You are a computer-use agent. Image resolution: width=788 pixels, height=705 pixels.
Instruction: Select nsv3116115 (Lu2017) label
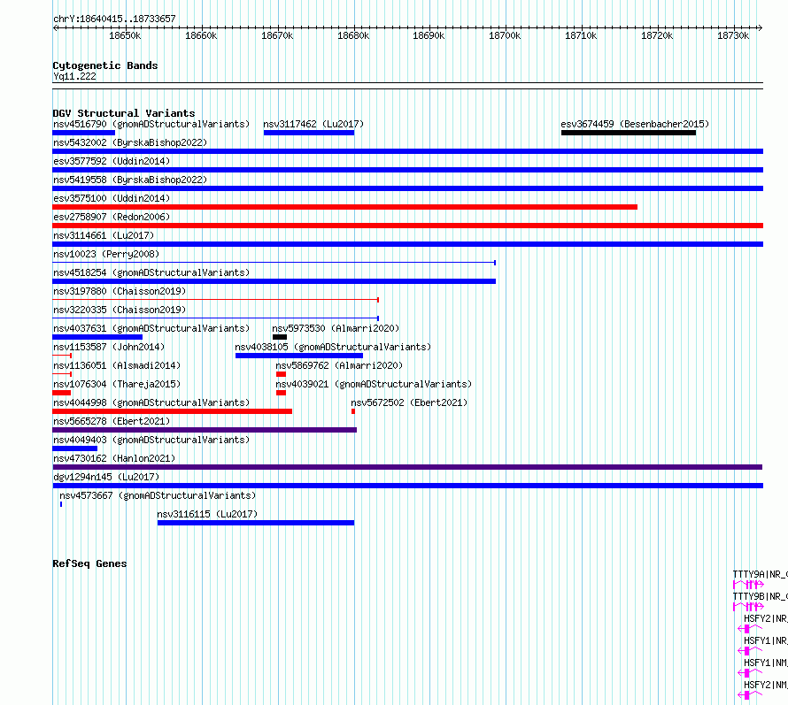click(207, 514)
